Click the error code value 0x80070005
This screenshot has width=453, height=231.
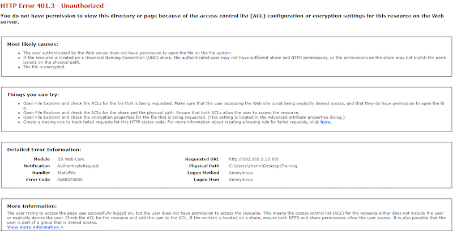click(x=70, y=180)
